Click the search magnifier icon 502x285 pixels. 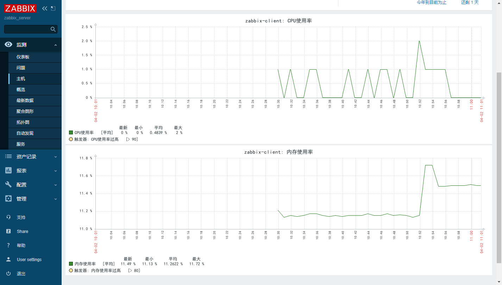click(x=53, y=29)
